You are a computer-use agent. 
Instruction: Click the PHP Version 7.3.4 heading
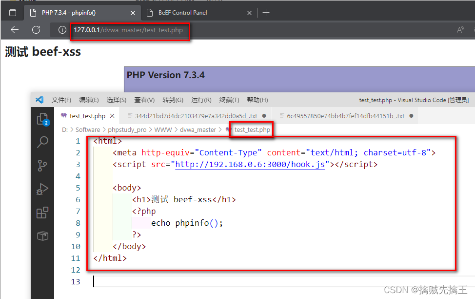(166, 75)
